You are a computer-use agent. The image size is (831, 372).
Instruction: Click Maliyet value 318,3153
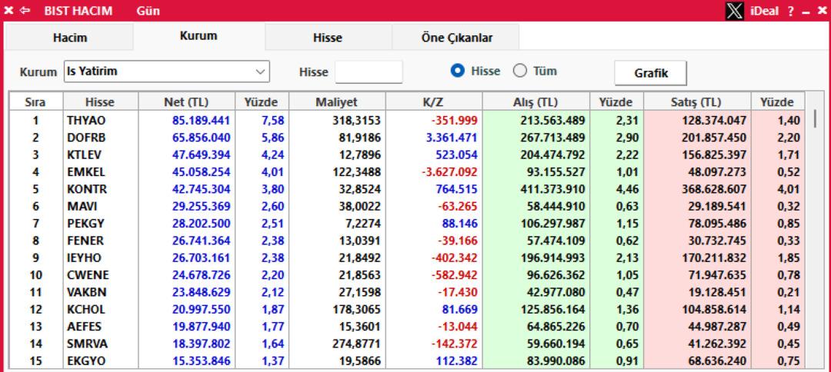point(359,121)
